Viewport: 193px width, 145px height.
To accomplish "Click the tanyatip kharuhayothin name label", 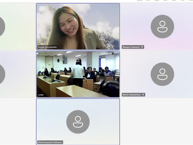I will (47, 47).
